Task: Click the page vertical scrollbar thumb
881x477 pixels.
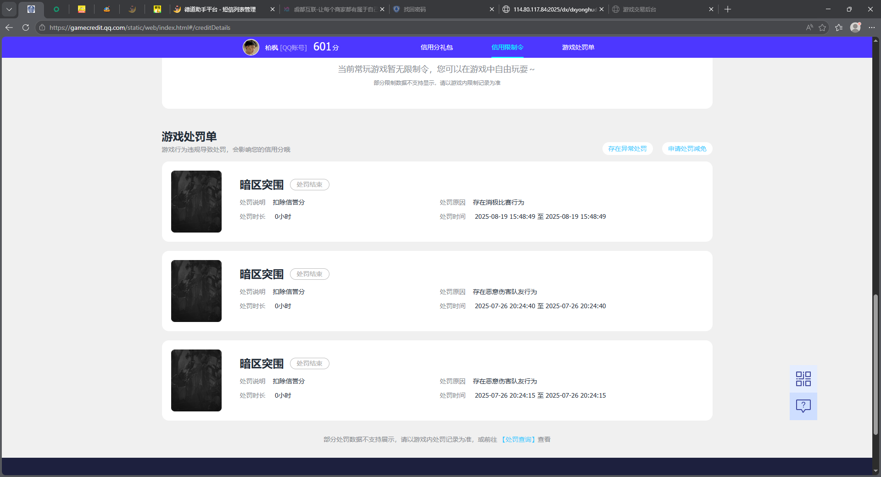Action: pos(876,365)
